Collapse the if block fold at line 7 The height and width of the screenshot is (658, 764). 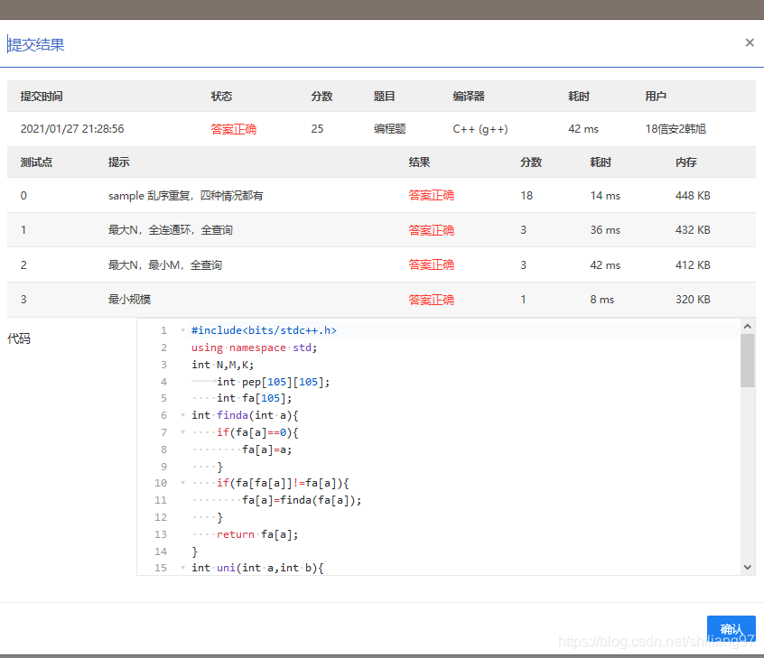(x=183, y=432)
